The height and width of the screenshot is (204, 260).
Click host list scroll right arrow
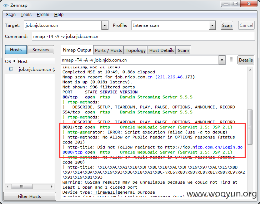tap(51, 186)
